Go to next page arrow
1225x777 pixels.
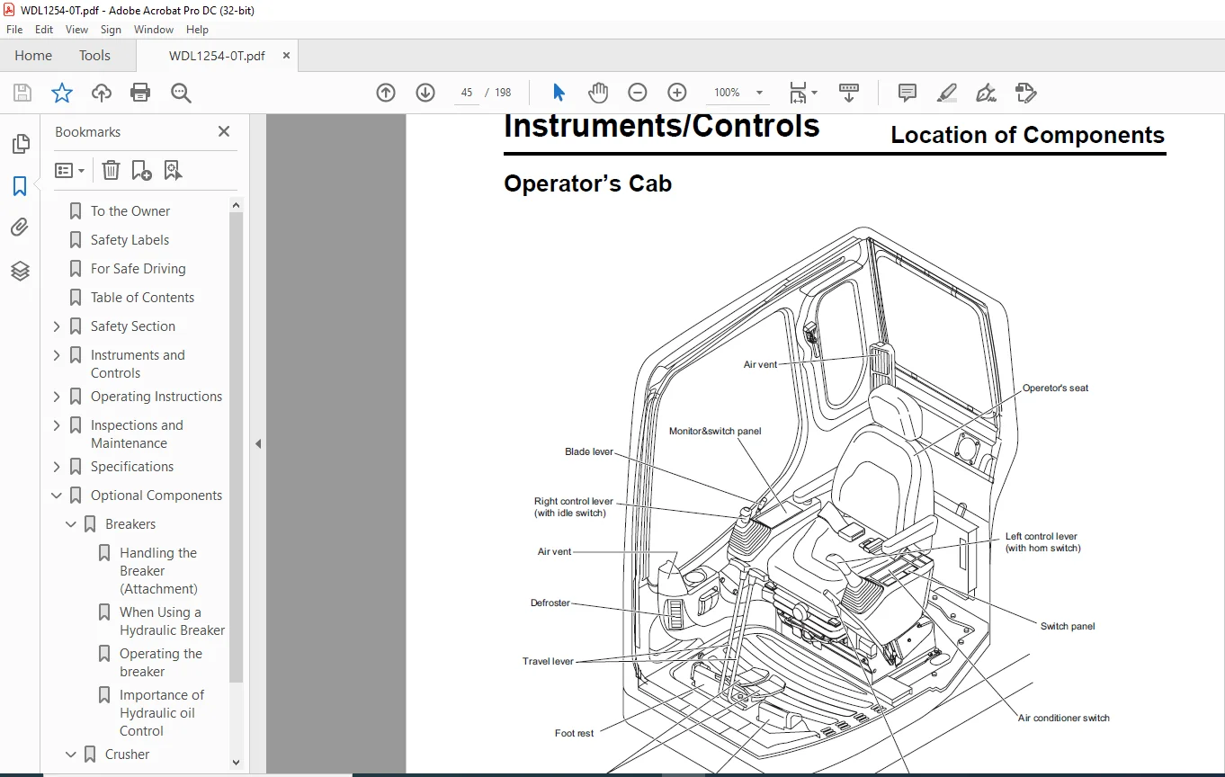pyautogui.click(x=425, y=93)
